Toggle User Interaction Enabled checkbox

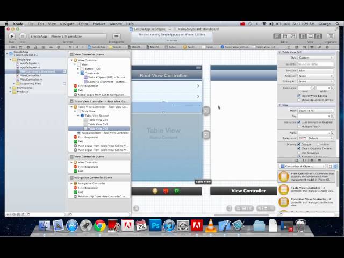pyautogui.click(x=299, y=122)
